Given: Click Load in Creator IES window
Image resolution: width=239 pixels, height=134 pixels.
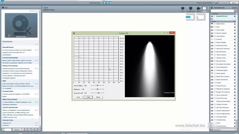Looking at the screenshot, I should 88,97.
